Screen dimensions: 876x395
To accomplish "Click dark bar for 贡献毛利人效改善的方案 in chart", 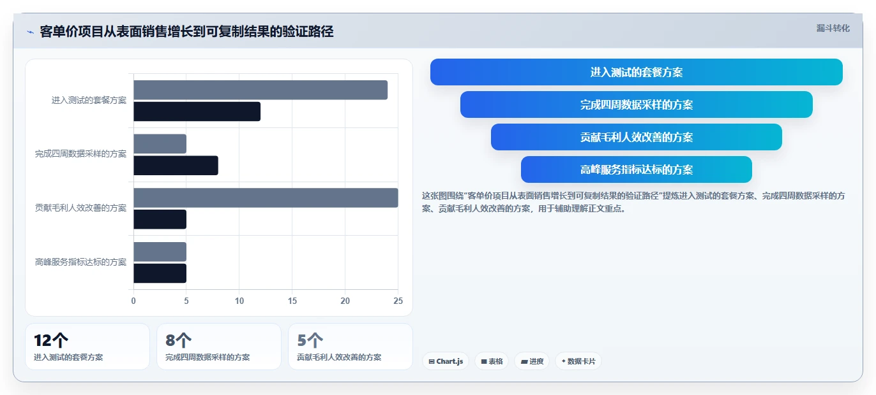I will click(160, 219).
